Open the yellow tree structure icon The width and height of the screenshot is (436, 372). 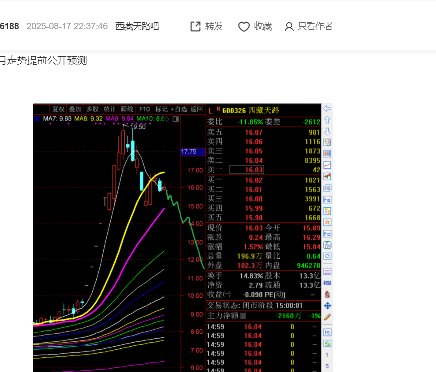pyautogui.click(x=327, y=211)
